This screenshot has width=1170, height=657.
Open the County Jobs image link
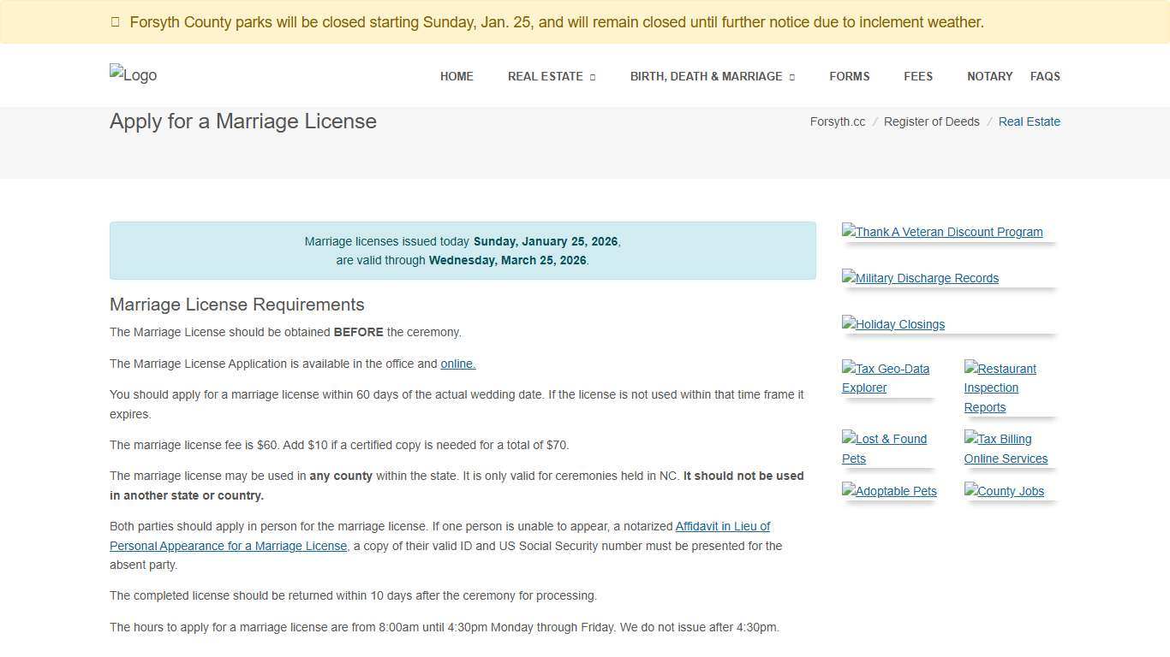tap(1004, 491)
